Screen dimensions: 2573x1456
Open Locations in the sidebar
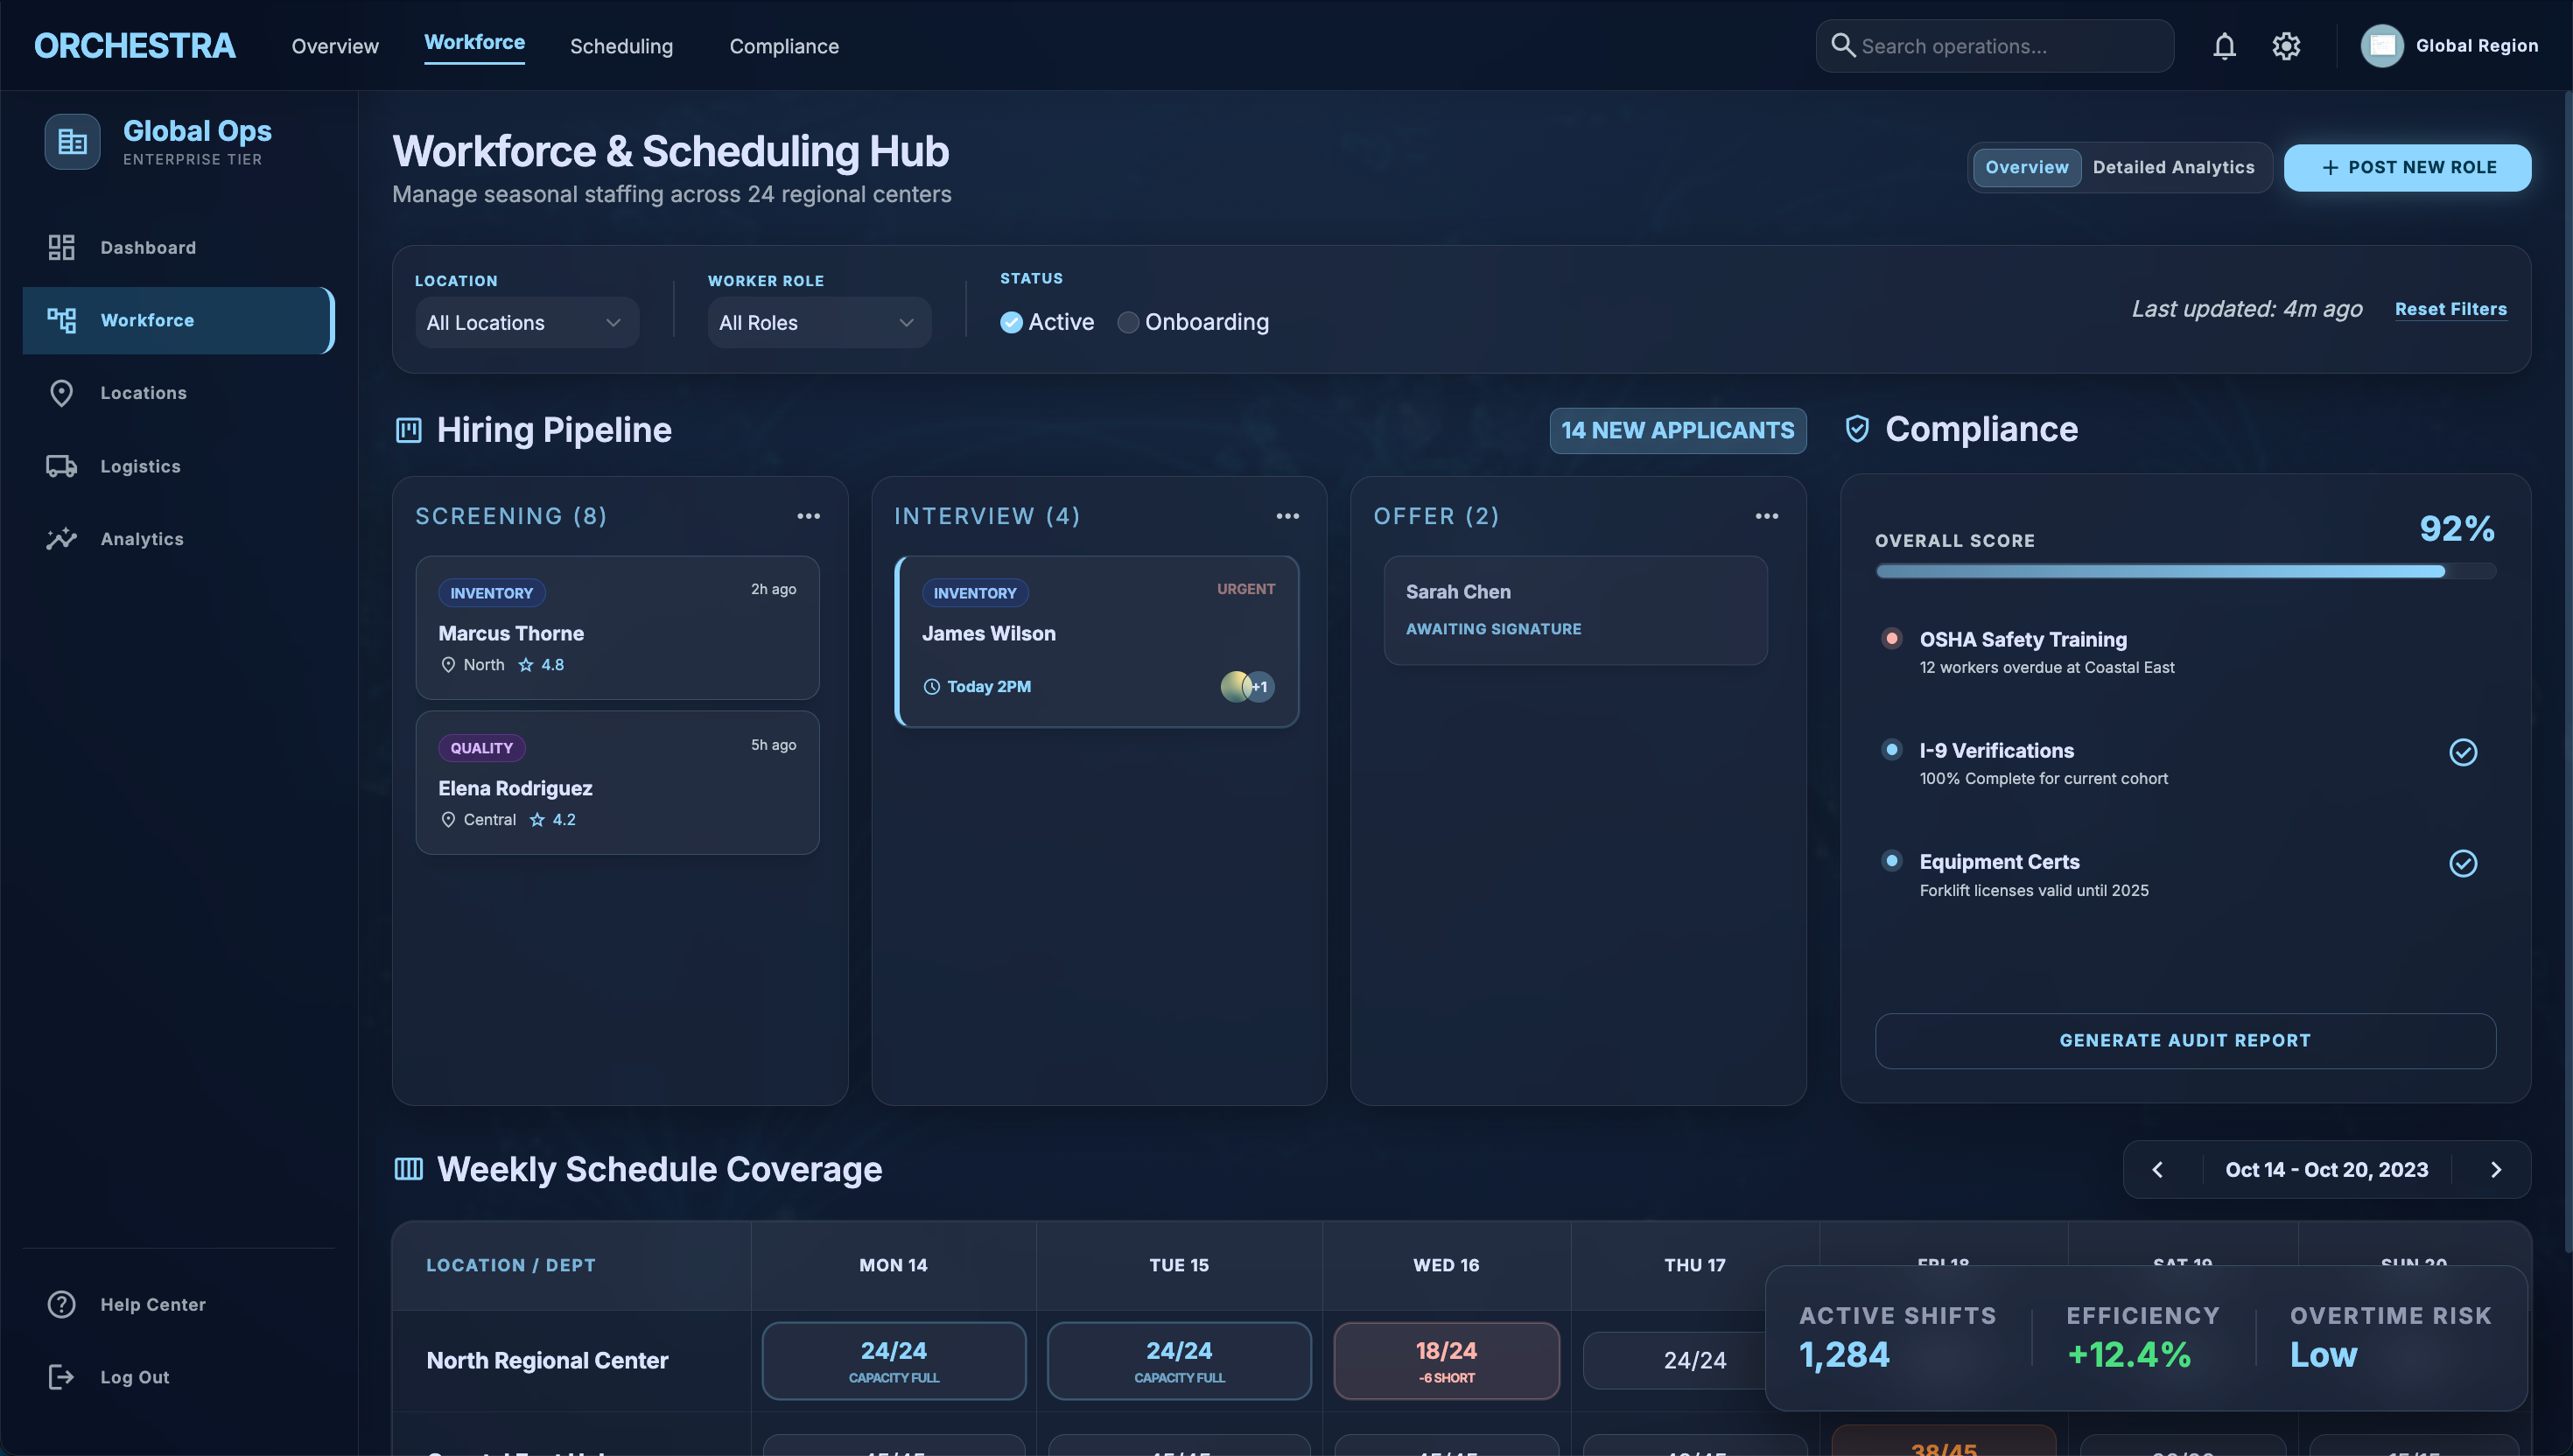click(x=179, y=393)
